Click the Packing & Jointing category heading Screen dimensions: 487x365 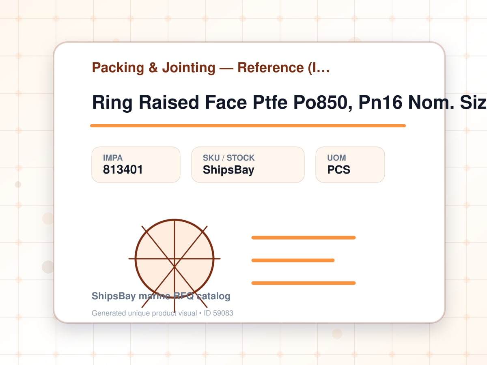click(x=154, y=67)
